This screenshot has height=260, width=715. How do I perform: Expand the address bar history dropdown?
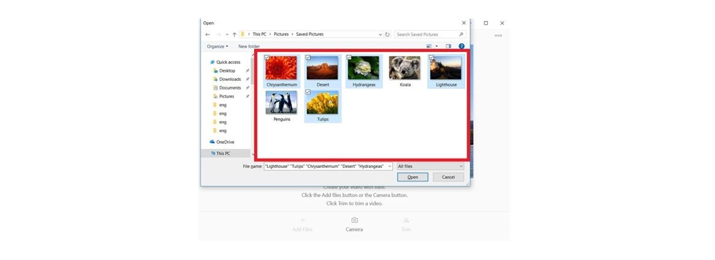click(x=380, y=35)
